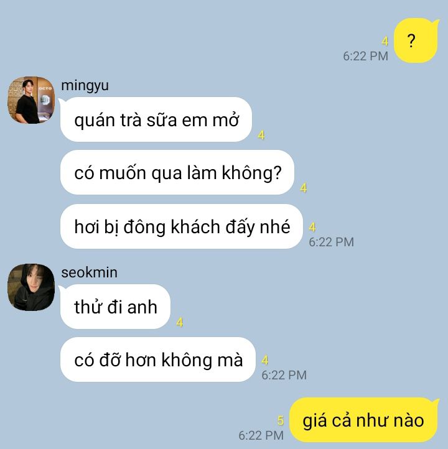Select message "có đỡ hơn không mà"
The width and height of the screenshot is (448, 449).
157,359
